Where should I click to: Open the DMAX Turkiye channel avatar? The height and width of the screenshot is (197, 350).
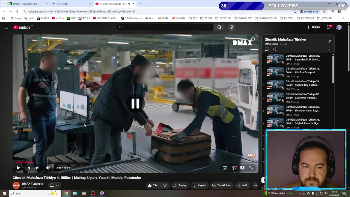point(16,186)
